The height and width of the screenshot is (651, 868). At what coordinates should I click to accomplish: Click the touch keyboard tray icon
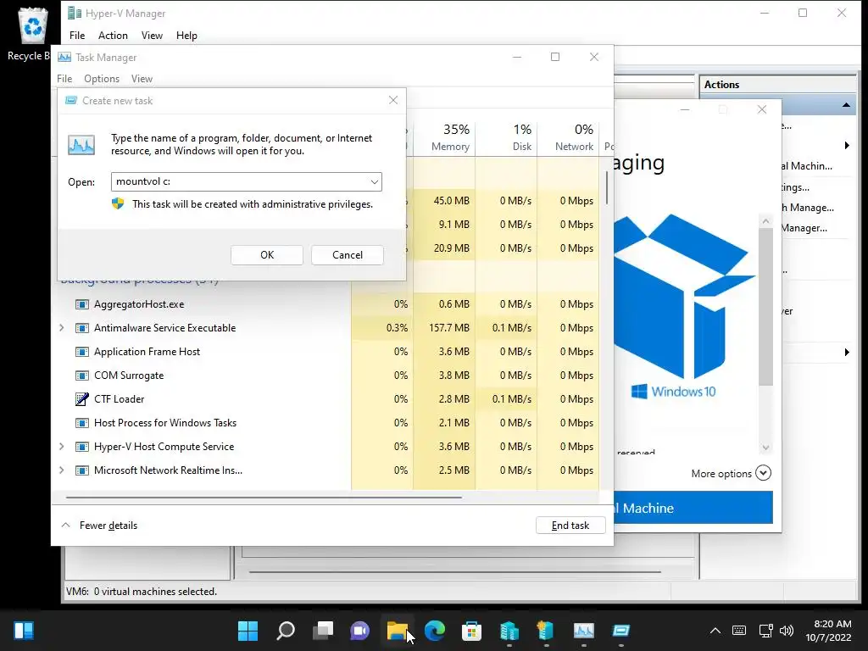click(x=739, y=630)
